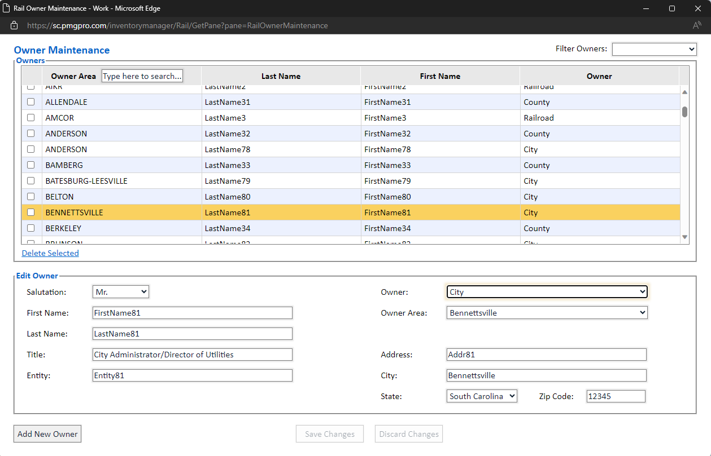
Task: Click the Zip Code field showing 12345
Action: point(616,396)
